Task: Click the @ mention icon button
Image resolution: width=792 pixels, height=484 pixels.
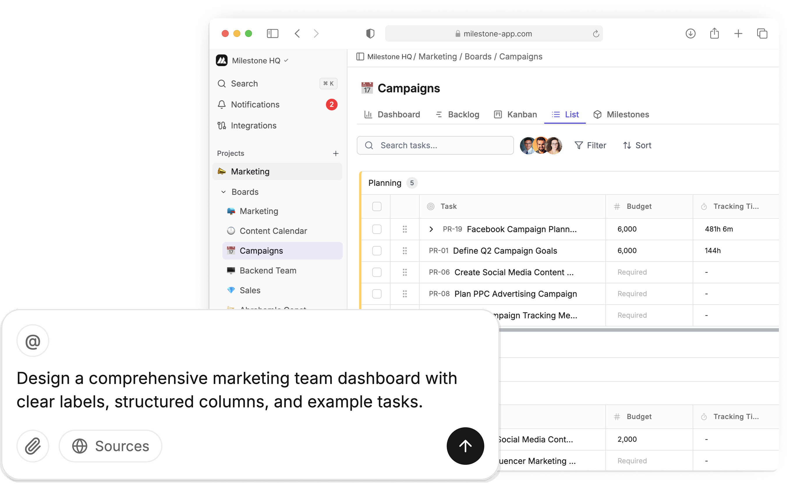Action: click(33, 341)
